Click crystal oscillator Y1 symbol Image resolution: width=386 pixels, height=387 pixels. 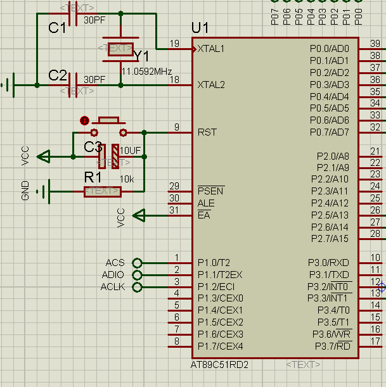pyautogui.click(x=121, y=49)
